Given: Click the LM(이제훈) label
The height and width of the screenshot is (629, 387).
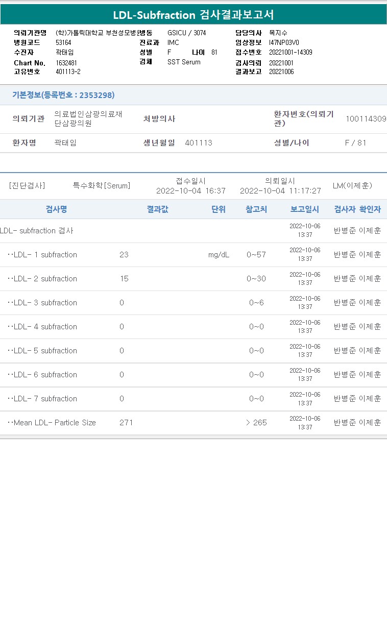Looking at the screenshot, I should (352, 186).
